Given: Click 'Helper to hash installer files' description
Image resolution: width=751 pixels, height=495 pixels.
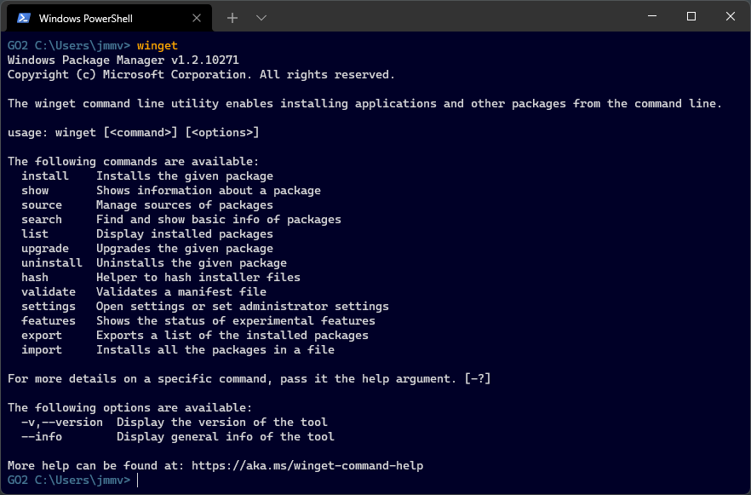Looking at the screenshot, I should [198, 278].
